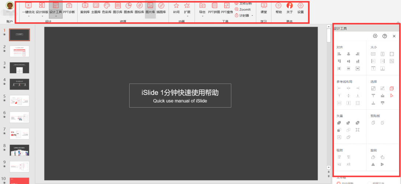Expand the 一键优化 dropdown arrow
This screenshot has width=401, height=184.
[29, 17]
